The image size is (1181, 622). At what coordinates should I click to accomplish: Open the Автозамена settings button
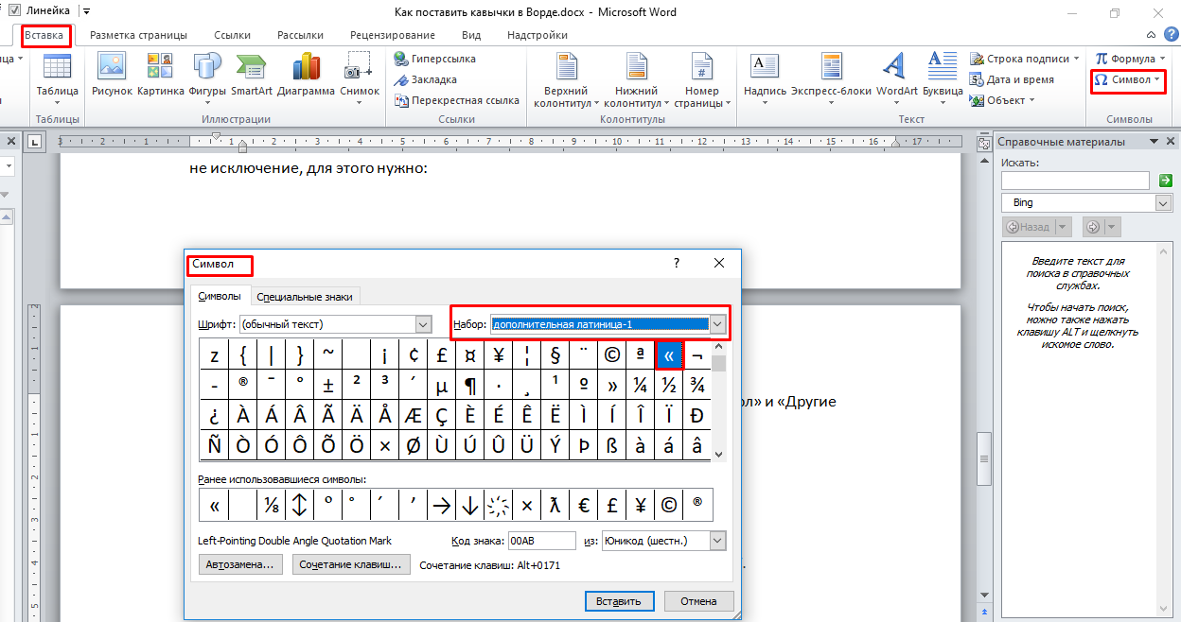(x=240, y=565)
